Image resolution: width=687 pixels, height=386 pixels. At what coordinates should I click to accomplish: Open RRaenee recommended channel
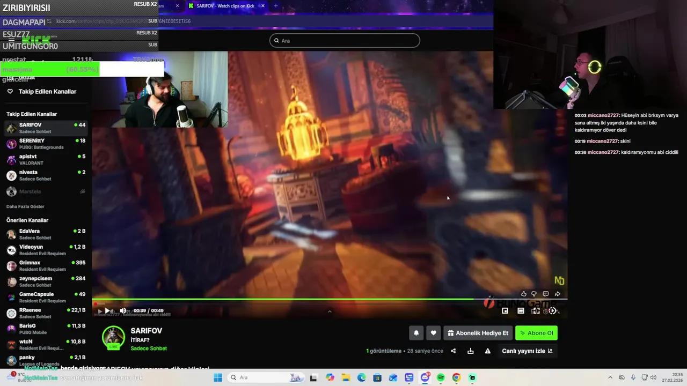pyautogui.click(x=46, y=313)
